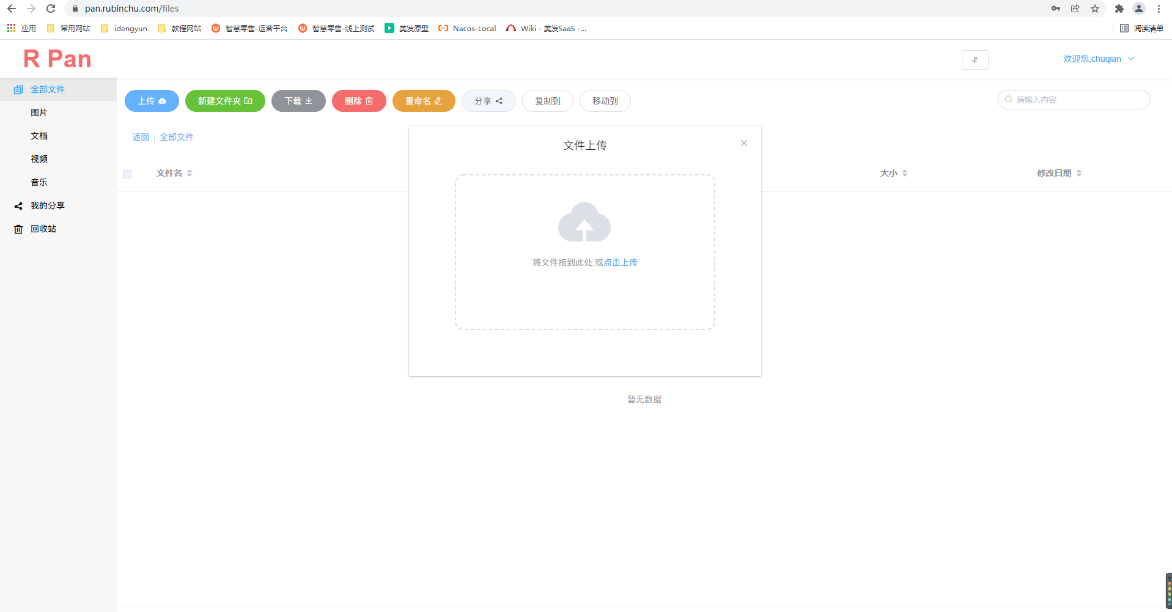Open the 美发原型 bookmark
Screen dimensions: 1172x612
(x=407, y=28)
